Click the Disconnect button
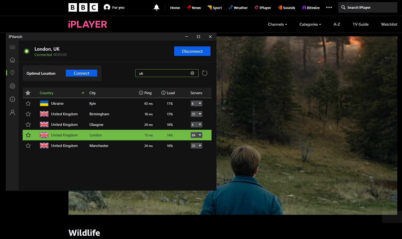This screenshot has width=402, height=239. tap(192, 51)
